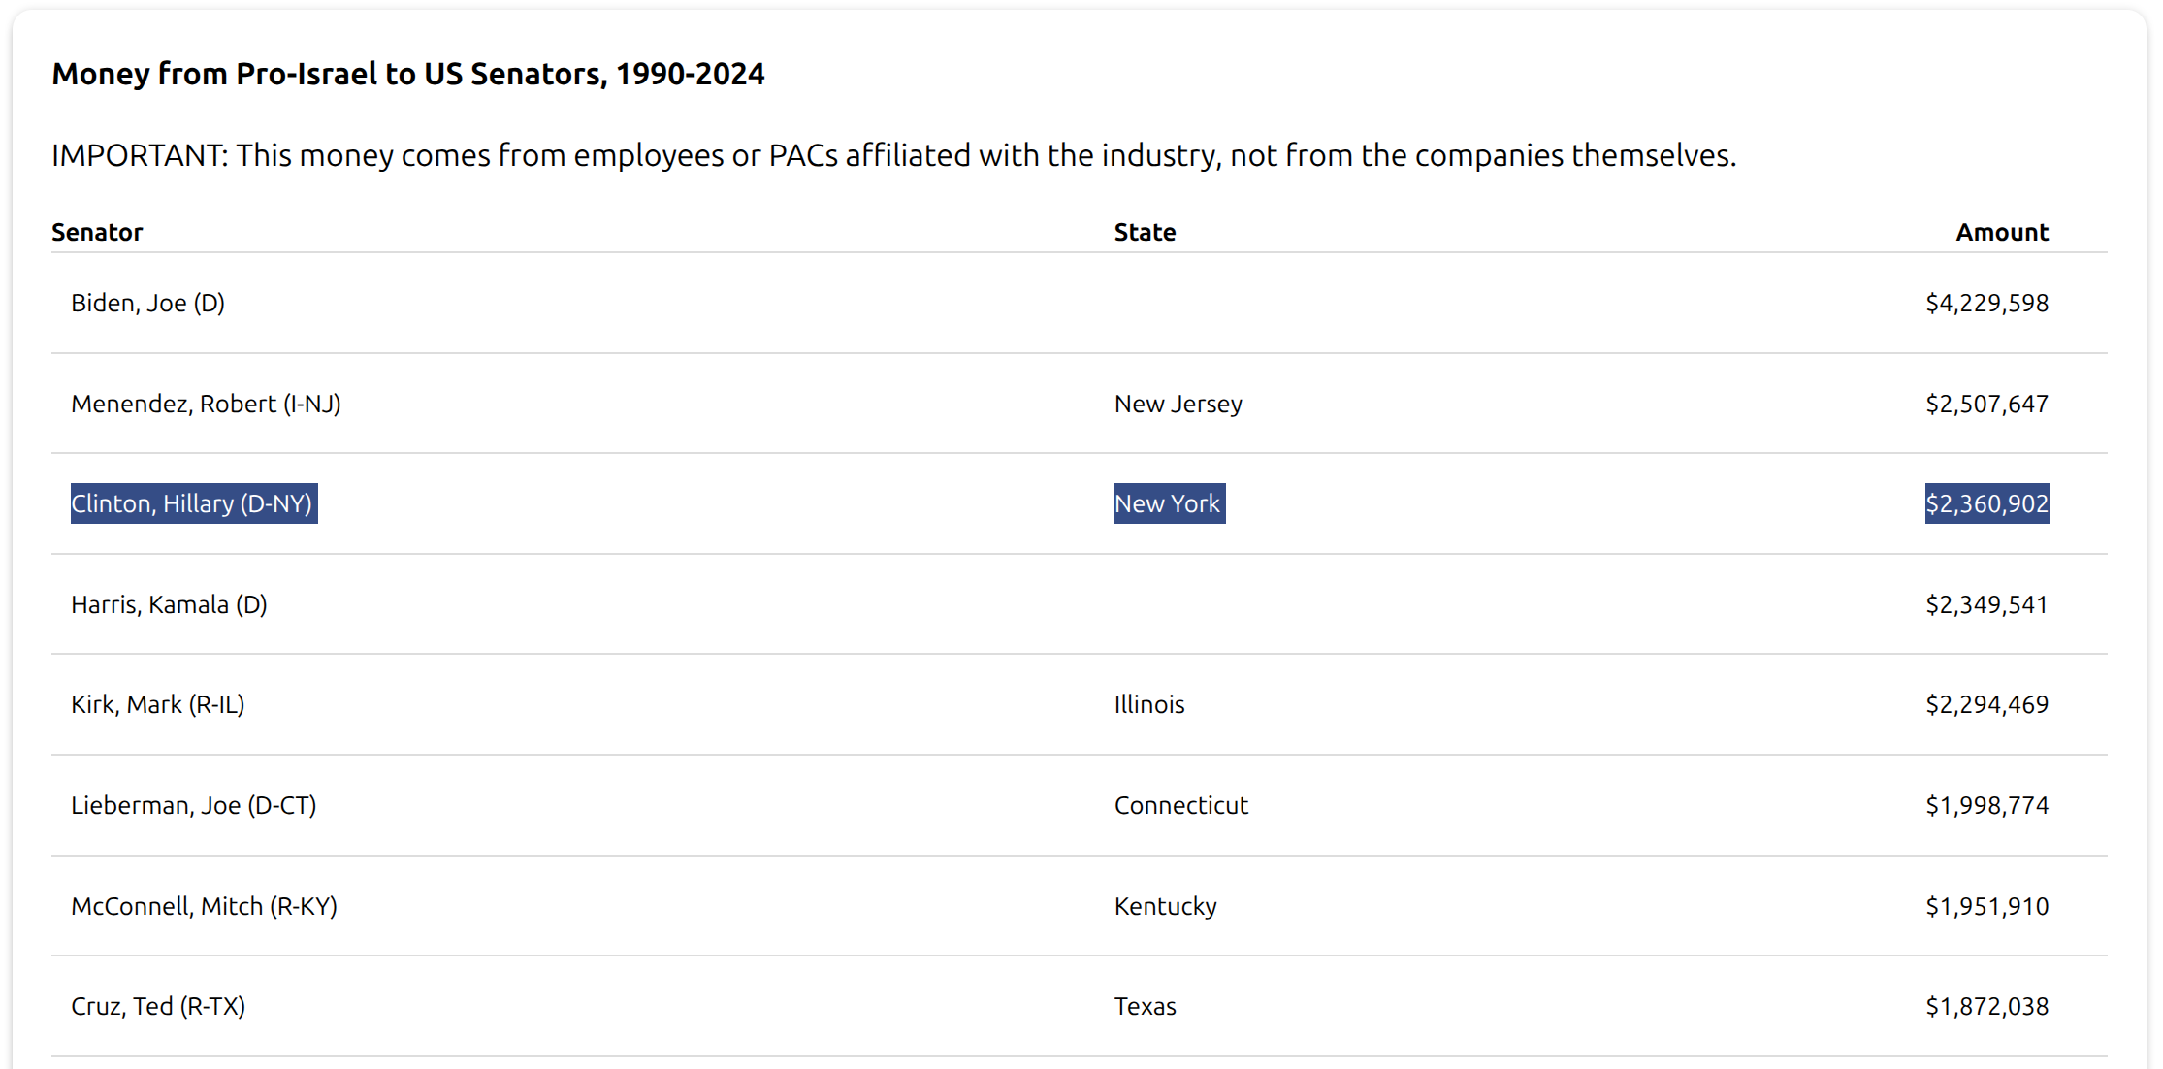Click the Amount column header
The height and width of the screenshot is (1069, 2163).
point(2002,232)
